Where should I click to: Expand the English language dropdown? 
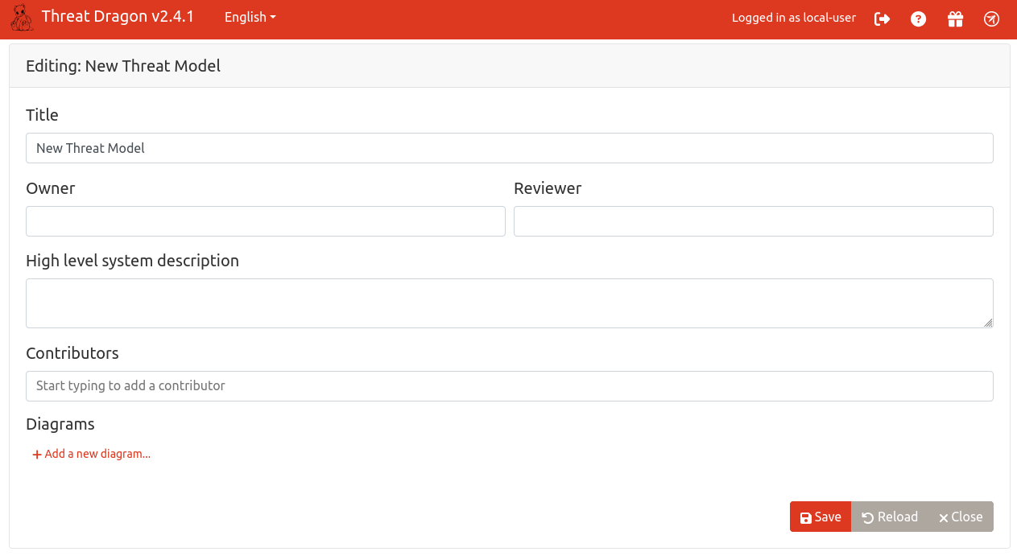(x=250, y=18)
